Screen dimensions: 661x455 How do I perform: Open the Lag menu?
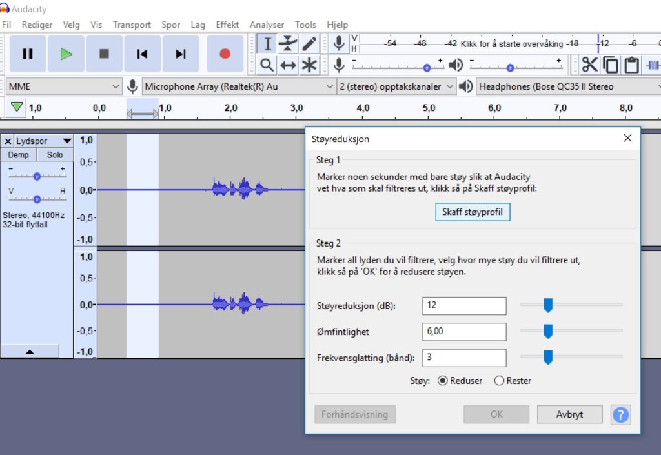[x=198, y=25]
